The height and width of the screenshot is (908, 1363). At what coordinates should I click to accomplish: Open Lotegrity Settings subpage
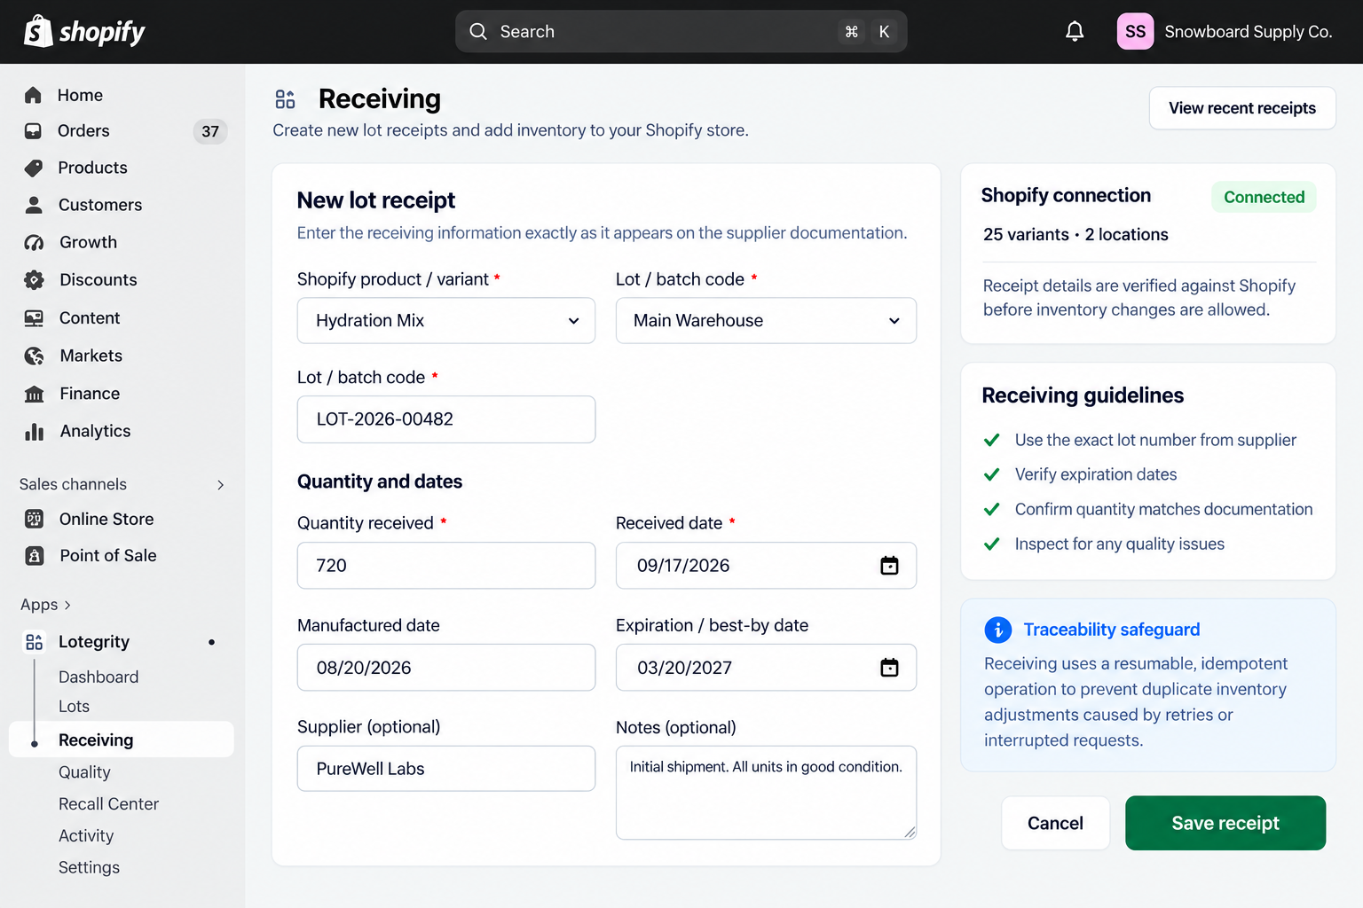(89, 868)
